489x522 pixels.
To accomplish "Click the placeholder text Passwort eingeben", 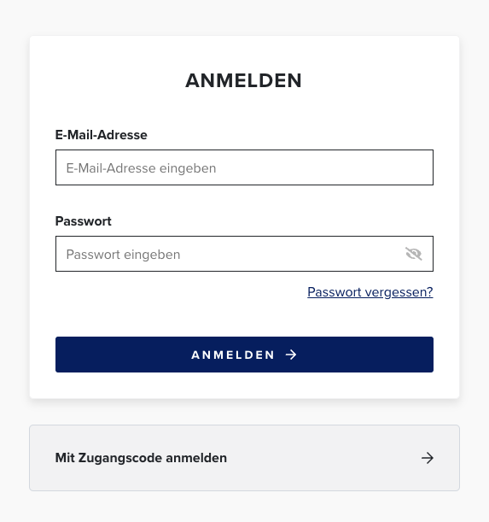I will 123,255.
